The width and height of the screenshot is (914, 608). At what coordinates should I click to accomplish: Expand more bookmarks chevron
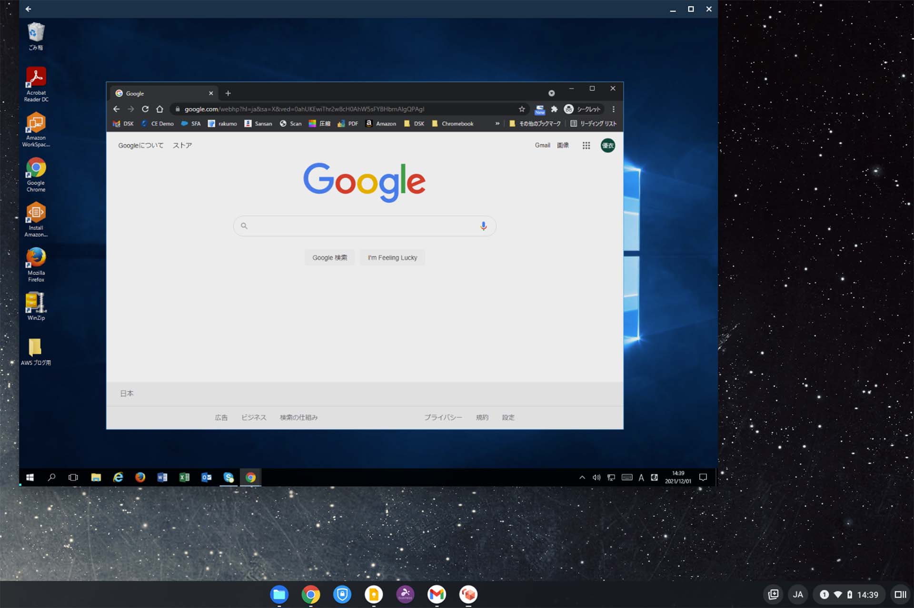pyautogui.click(x=497, y=124)
